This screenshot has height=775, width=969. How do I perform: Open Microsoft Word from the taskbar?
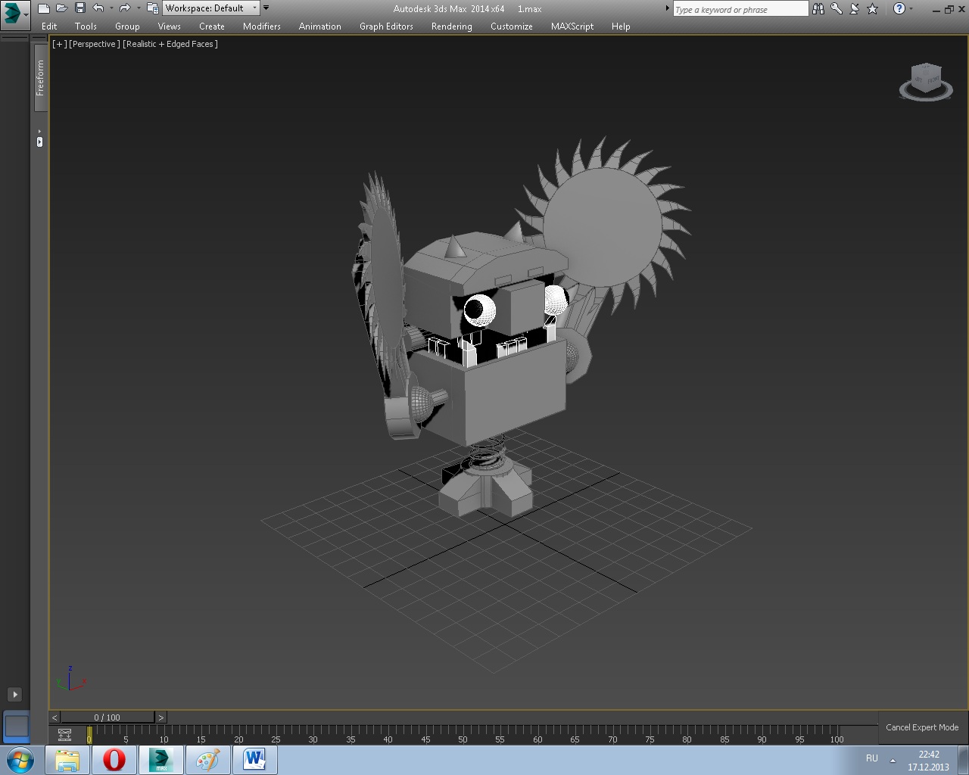pos(254,760)
